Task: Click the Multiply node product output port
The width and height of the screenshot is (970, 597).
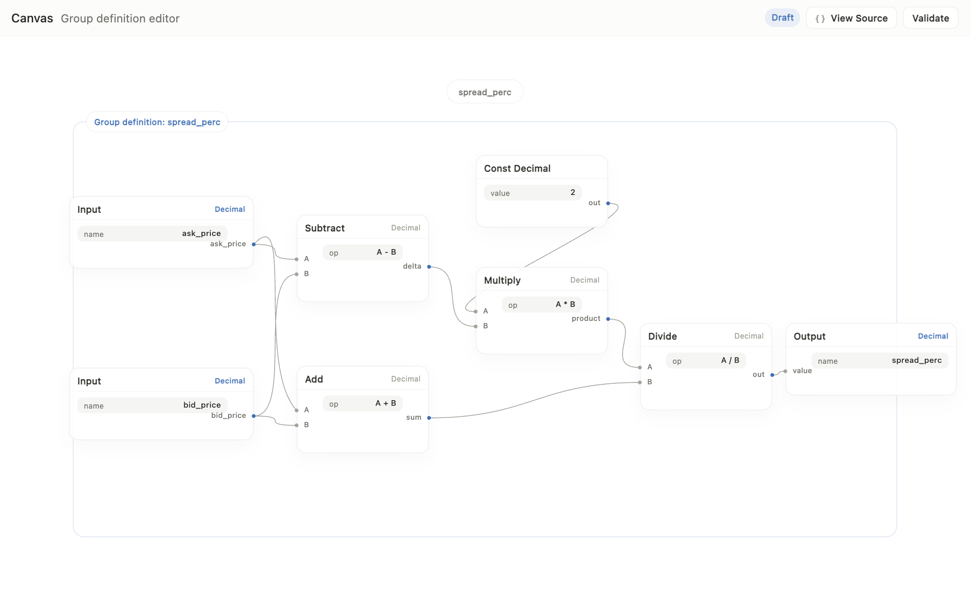Action: (608, 319)
